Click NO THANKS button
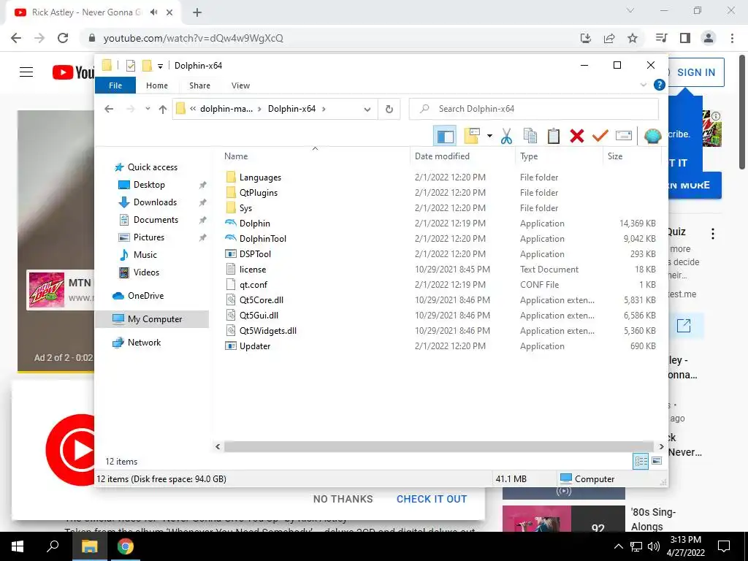Image resolution: width=748 pixels, height=561 pixels. pos(343,499)
